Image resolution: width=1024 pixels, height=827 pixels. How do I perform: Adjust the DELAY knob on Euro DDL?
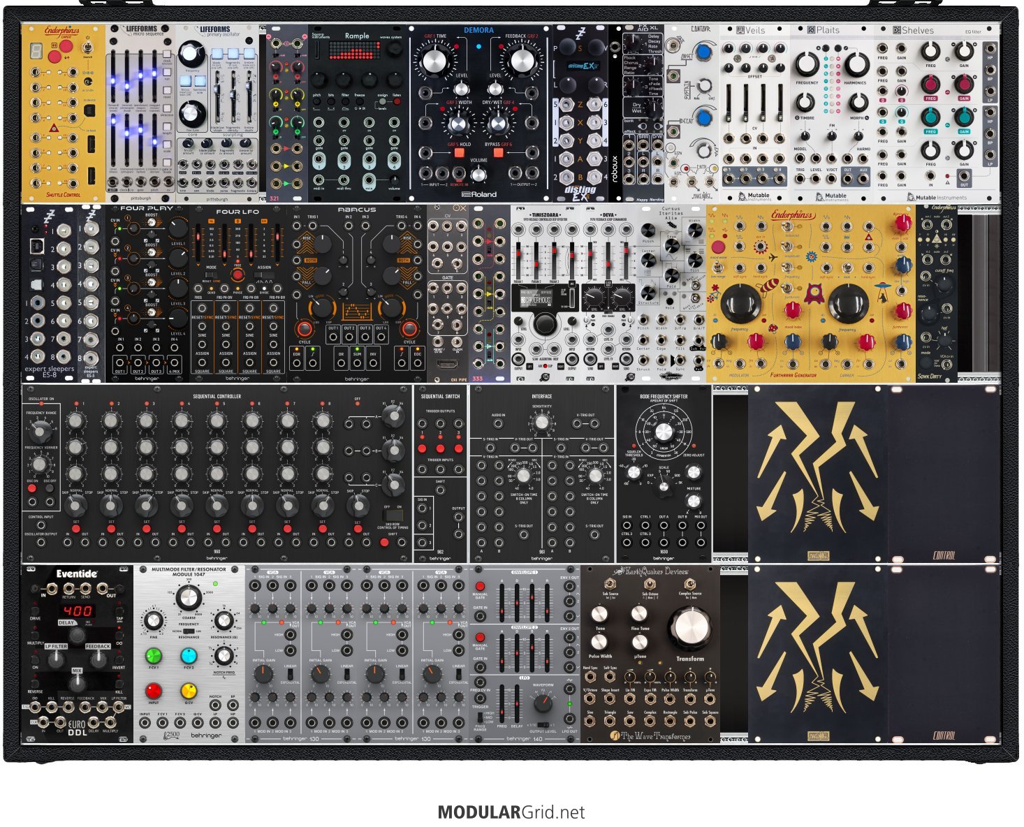77,634
